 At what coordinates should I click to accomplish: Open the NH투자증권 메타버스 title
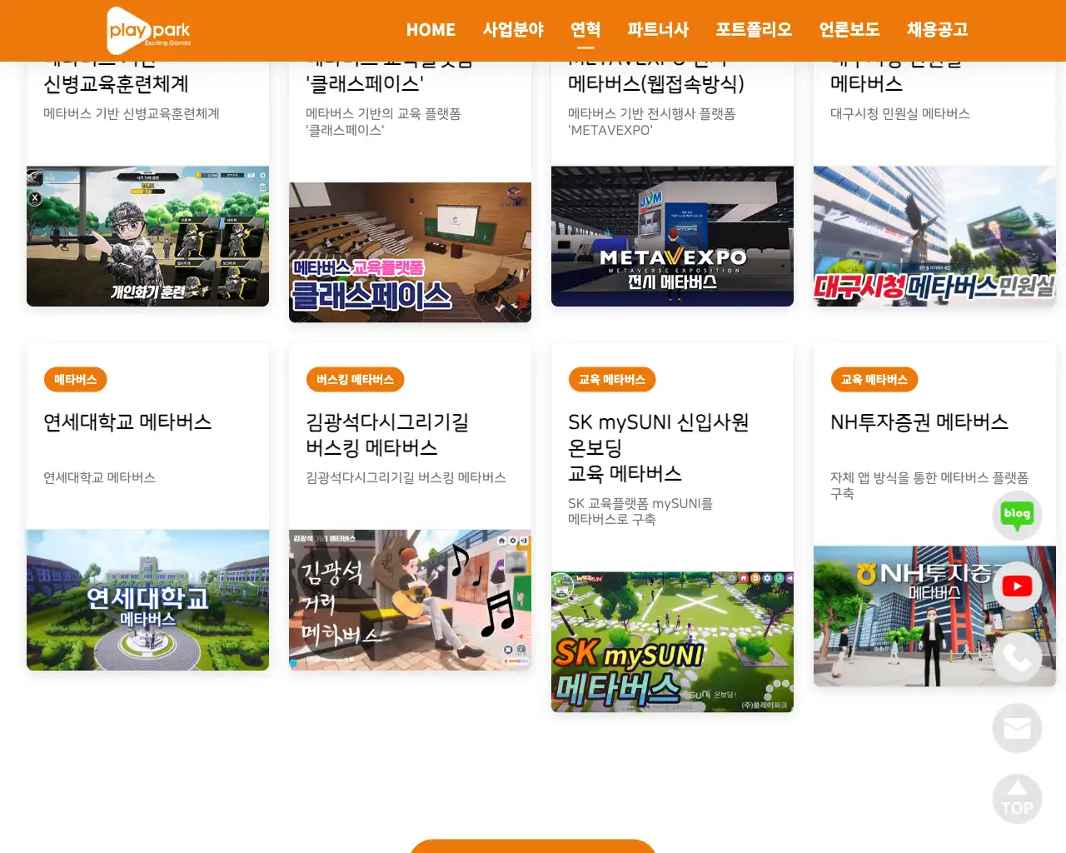tap(919, 422)
